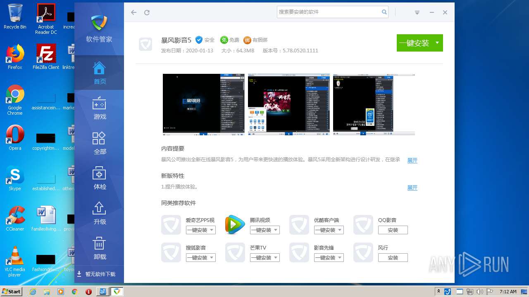The image size is (529, 297).
Task: Click the system tray volume icon
Action: point(479,292)
